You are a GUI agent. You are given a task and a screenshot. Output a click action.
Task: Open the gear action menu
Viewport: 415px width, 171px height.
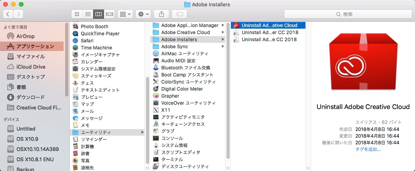pyautogui.click(x=143, y=14)
